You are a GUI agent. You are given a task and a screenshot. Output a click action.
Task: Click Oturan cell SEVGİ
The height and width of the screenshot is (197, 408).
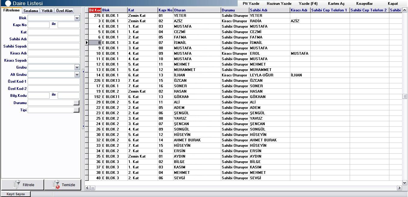click(x=197, y=178)
